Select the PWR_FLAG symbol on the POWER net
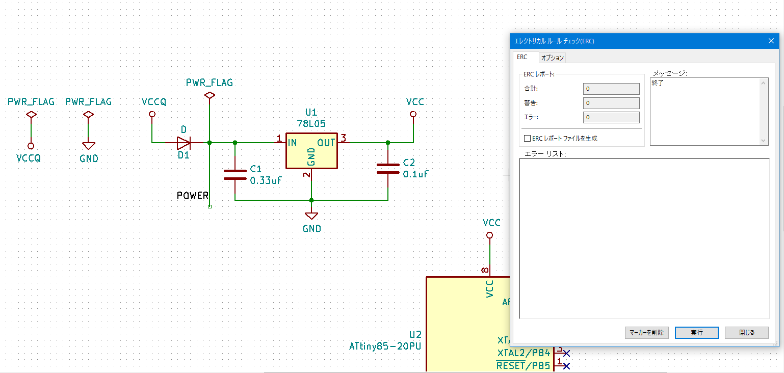Viewport: 784px width, 373px height. pos(210,95)
